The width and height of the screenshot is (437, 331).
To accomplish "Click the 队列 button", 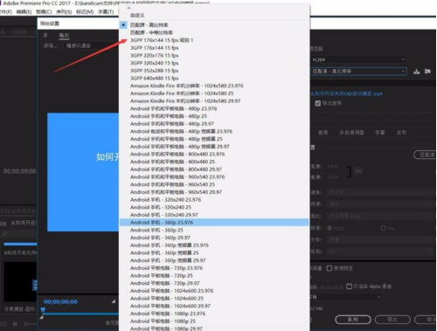I will tap(353, 320).
